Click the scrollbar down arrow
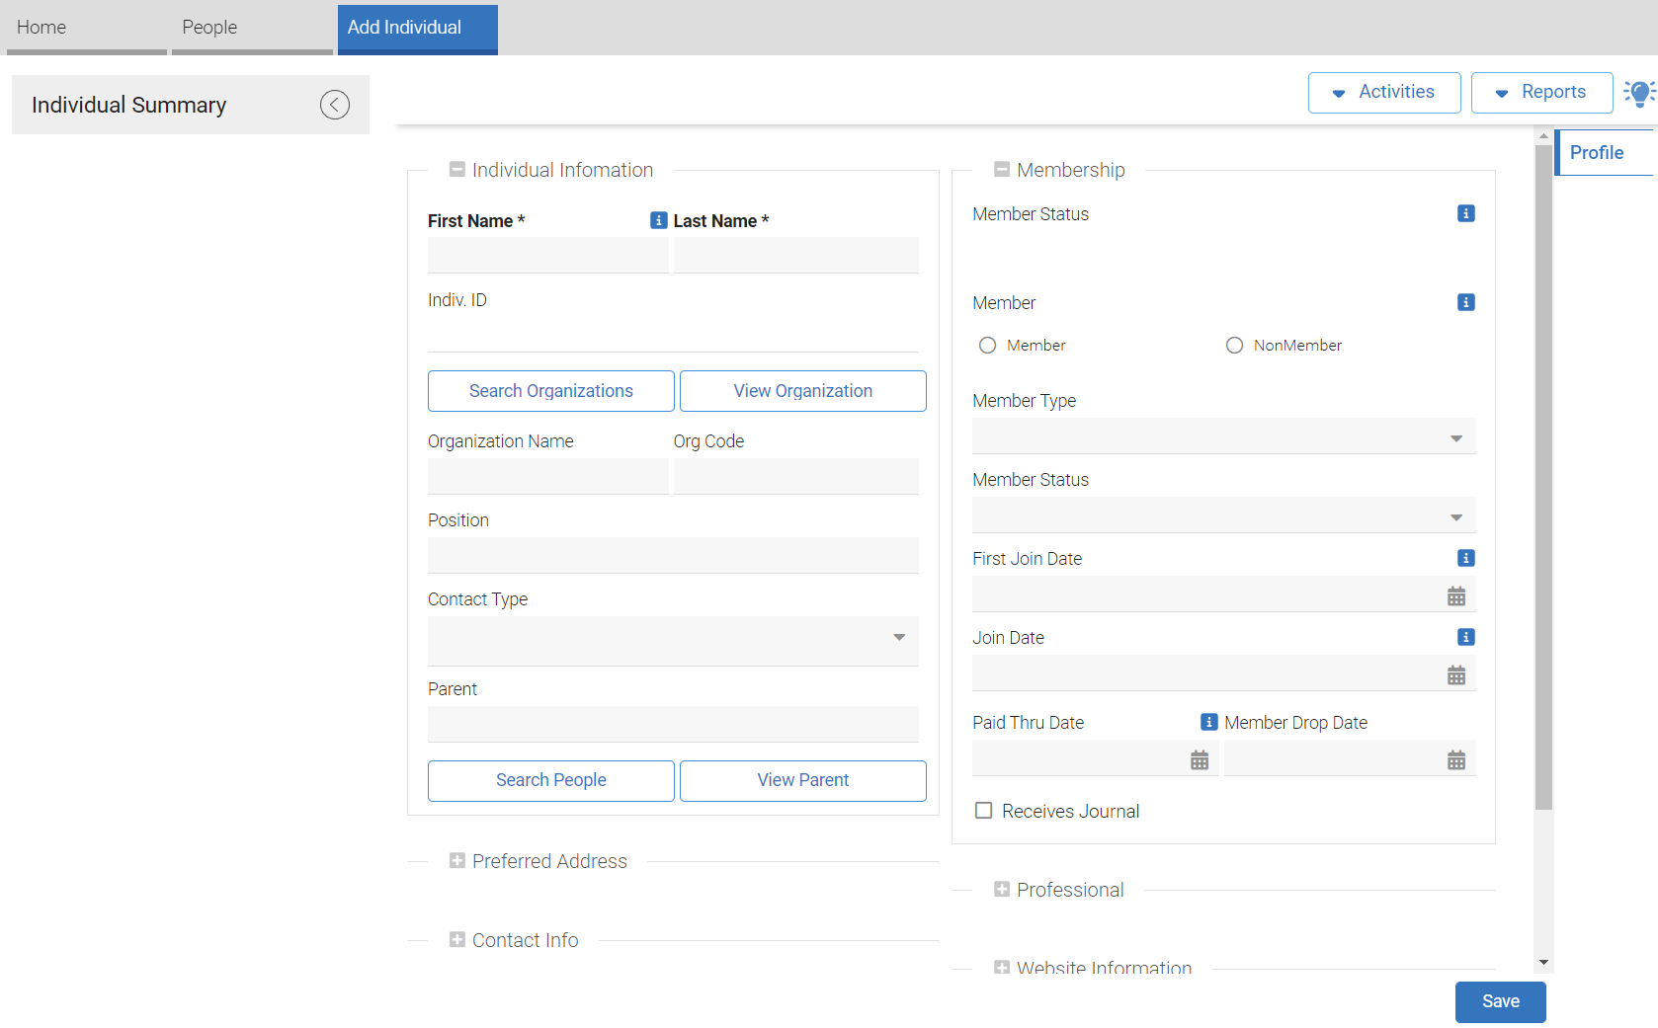Image resolution: width=1658 pixels, height=1028 pixels. pyautogui.click(x=1543, y=963)
